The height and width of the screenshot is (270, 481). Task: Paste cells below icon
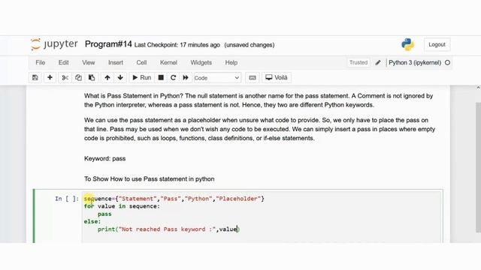pyautogui.click(x=92, y=78)
